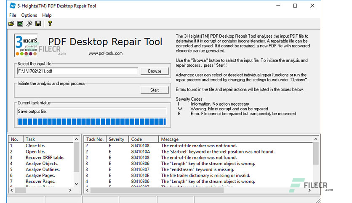Viewport: 352px width, 203px height.
Task: Maximize the PDF Desktop Repair Tool window
Action: pos(295,6)
